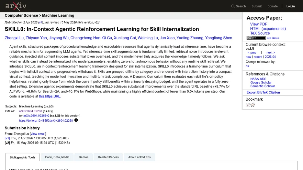Open author Jun Xiao
Image resolution: width=303 pixels, height=170 pixels.
tap(167, 38)
